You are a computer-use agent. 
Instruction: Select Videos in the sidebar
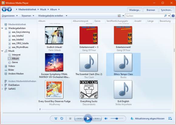coord(12,66)
